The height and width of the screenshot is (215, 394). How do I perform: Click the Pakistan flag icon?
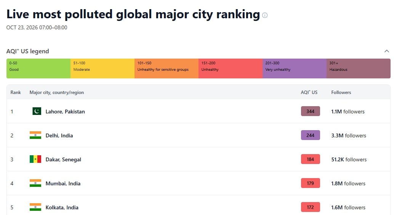37,111
